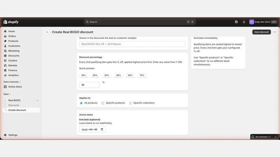Click the Real BOGO app icon in sidebar

[5, 100]
